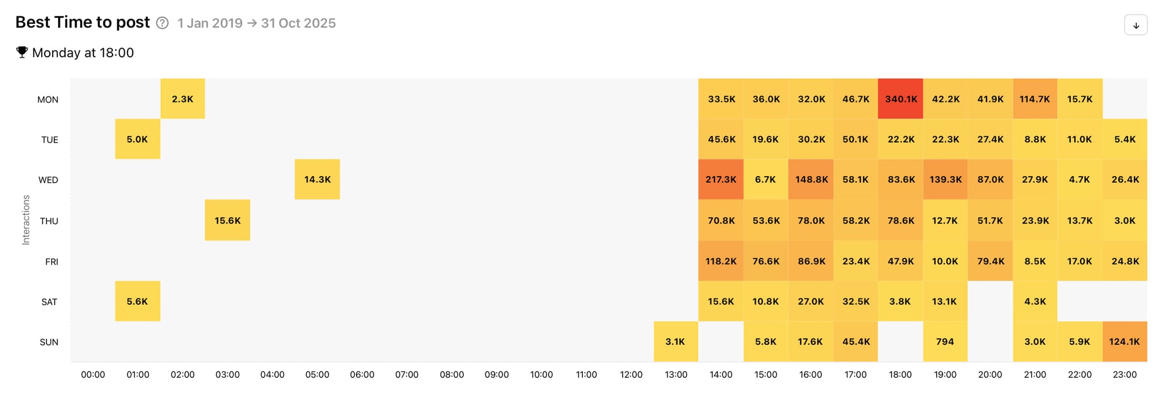Click the 114.7K cell for Monday 21:00

1035,99
